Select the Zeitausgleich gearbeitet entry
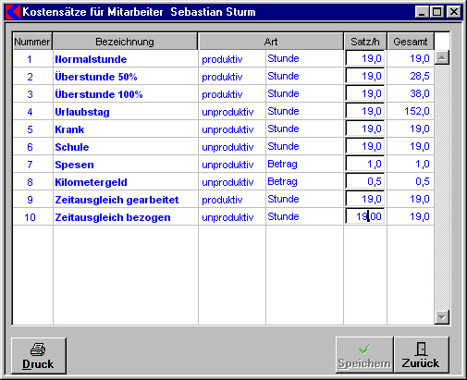Viewport: 467px width, 380px height. (117, 200)
